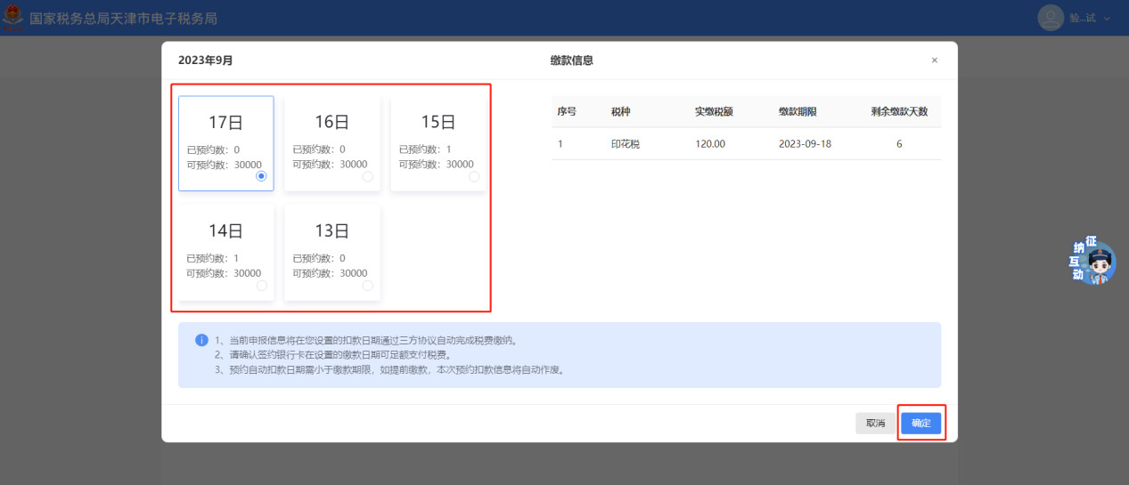Viewport: 1129px width, 485px height.
Task: Select the 16日 radio button
Action: tap(367, 176)
